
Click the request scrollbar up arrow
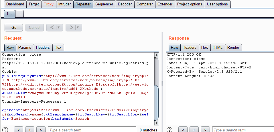(156, 55)
